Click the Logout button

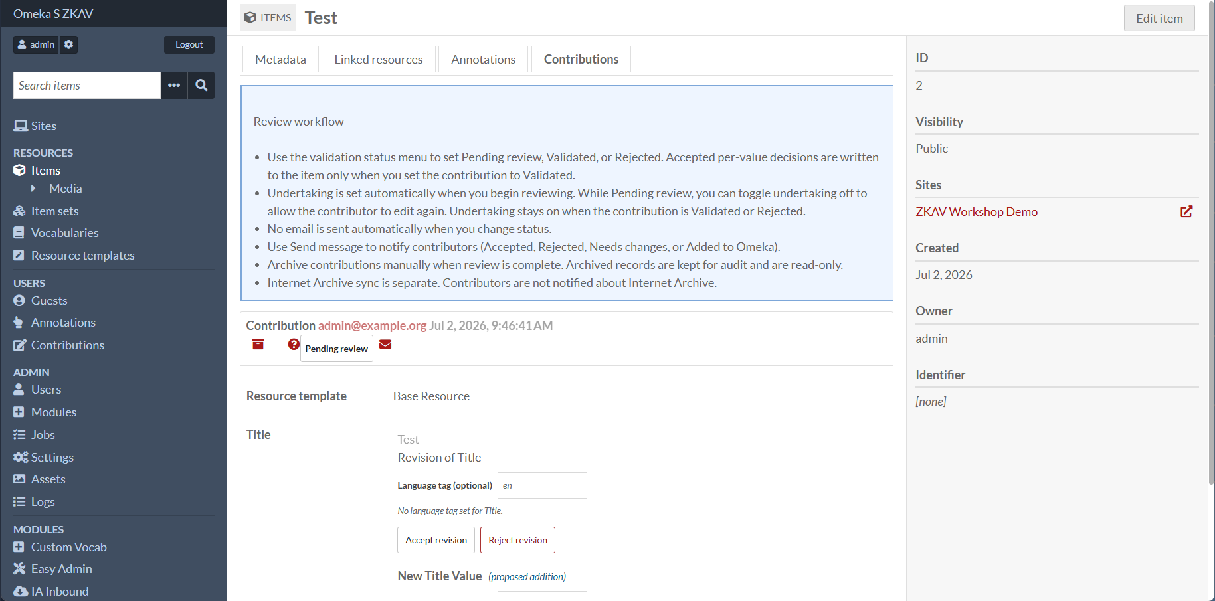189,44
